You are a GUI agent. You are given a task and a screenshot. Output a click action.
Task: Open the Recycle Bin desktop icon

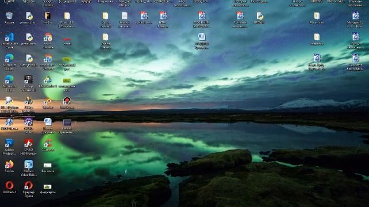tap(9, 18)
